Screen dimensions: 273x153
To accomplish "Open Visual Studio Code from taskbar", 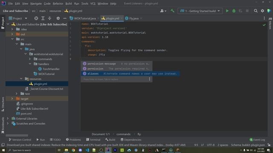I will coord(87,150).
